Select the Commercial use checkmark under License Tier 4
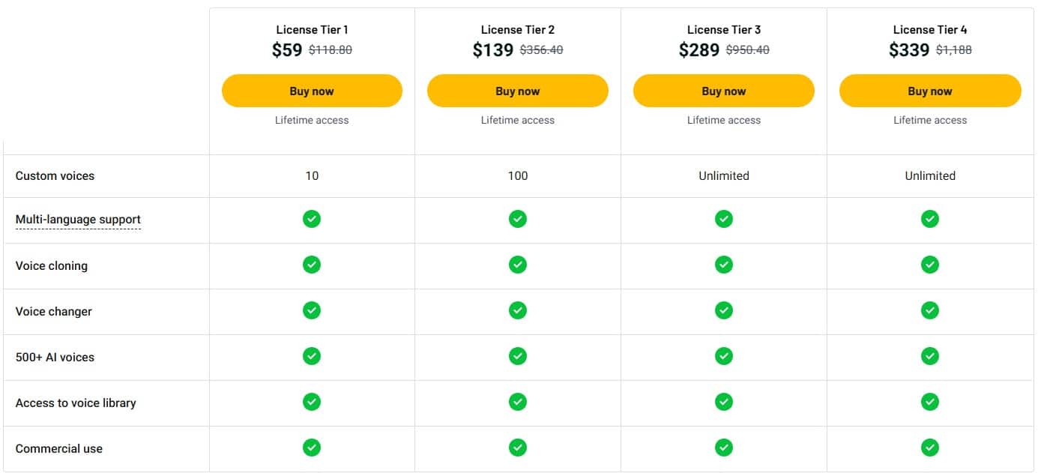This screenshot has height=473, width=1044. point(929,448)
